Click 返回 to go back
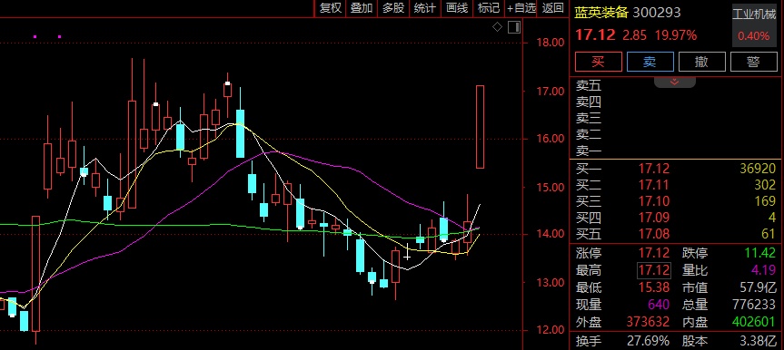The width and height of the screenshot is (784, 350). pos(552,8)
